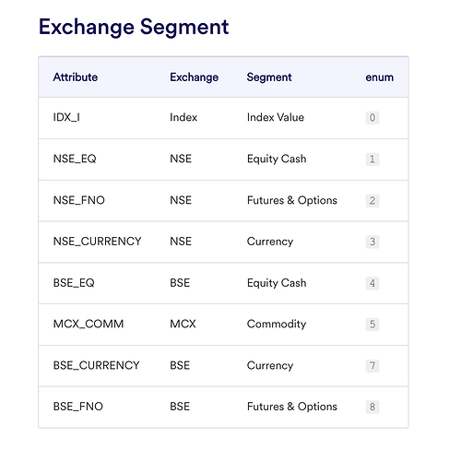Select the Attribute column header
Image resolution: width=461 pixels, height=461 pixels.
[76, 77]
